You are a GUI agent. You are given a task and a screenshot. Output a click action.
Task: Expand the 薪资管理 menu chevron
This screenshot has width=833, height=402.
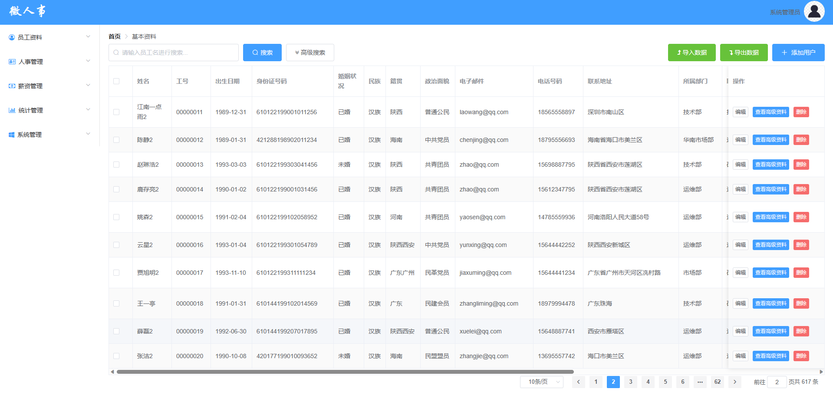(x=88, y=85)
